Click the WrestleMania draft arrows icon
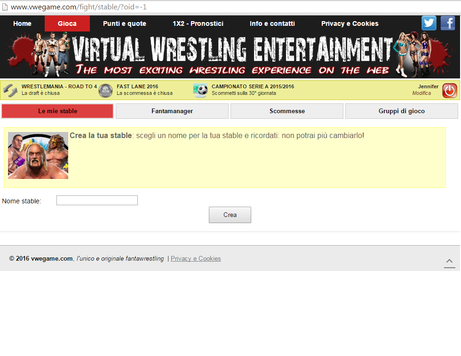461x356 pixels. pos(10,90)
